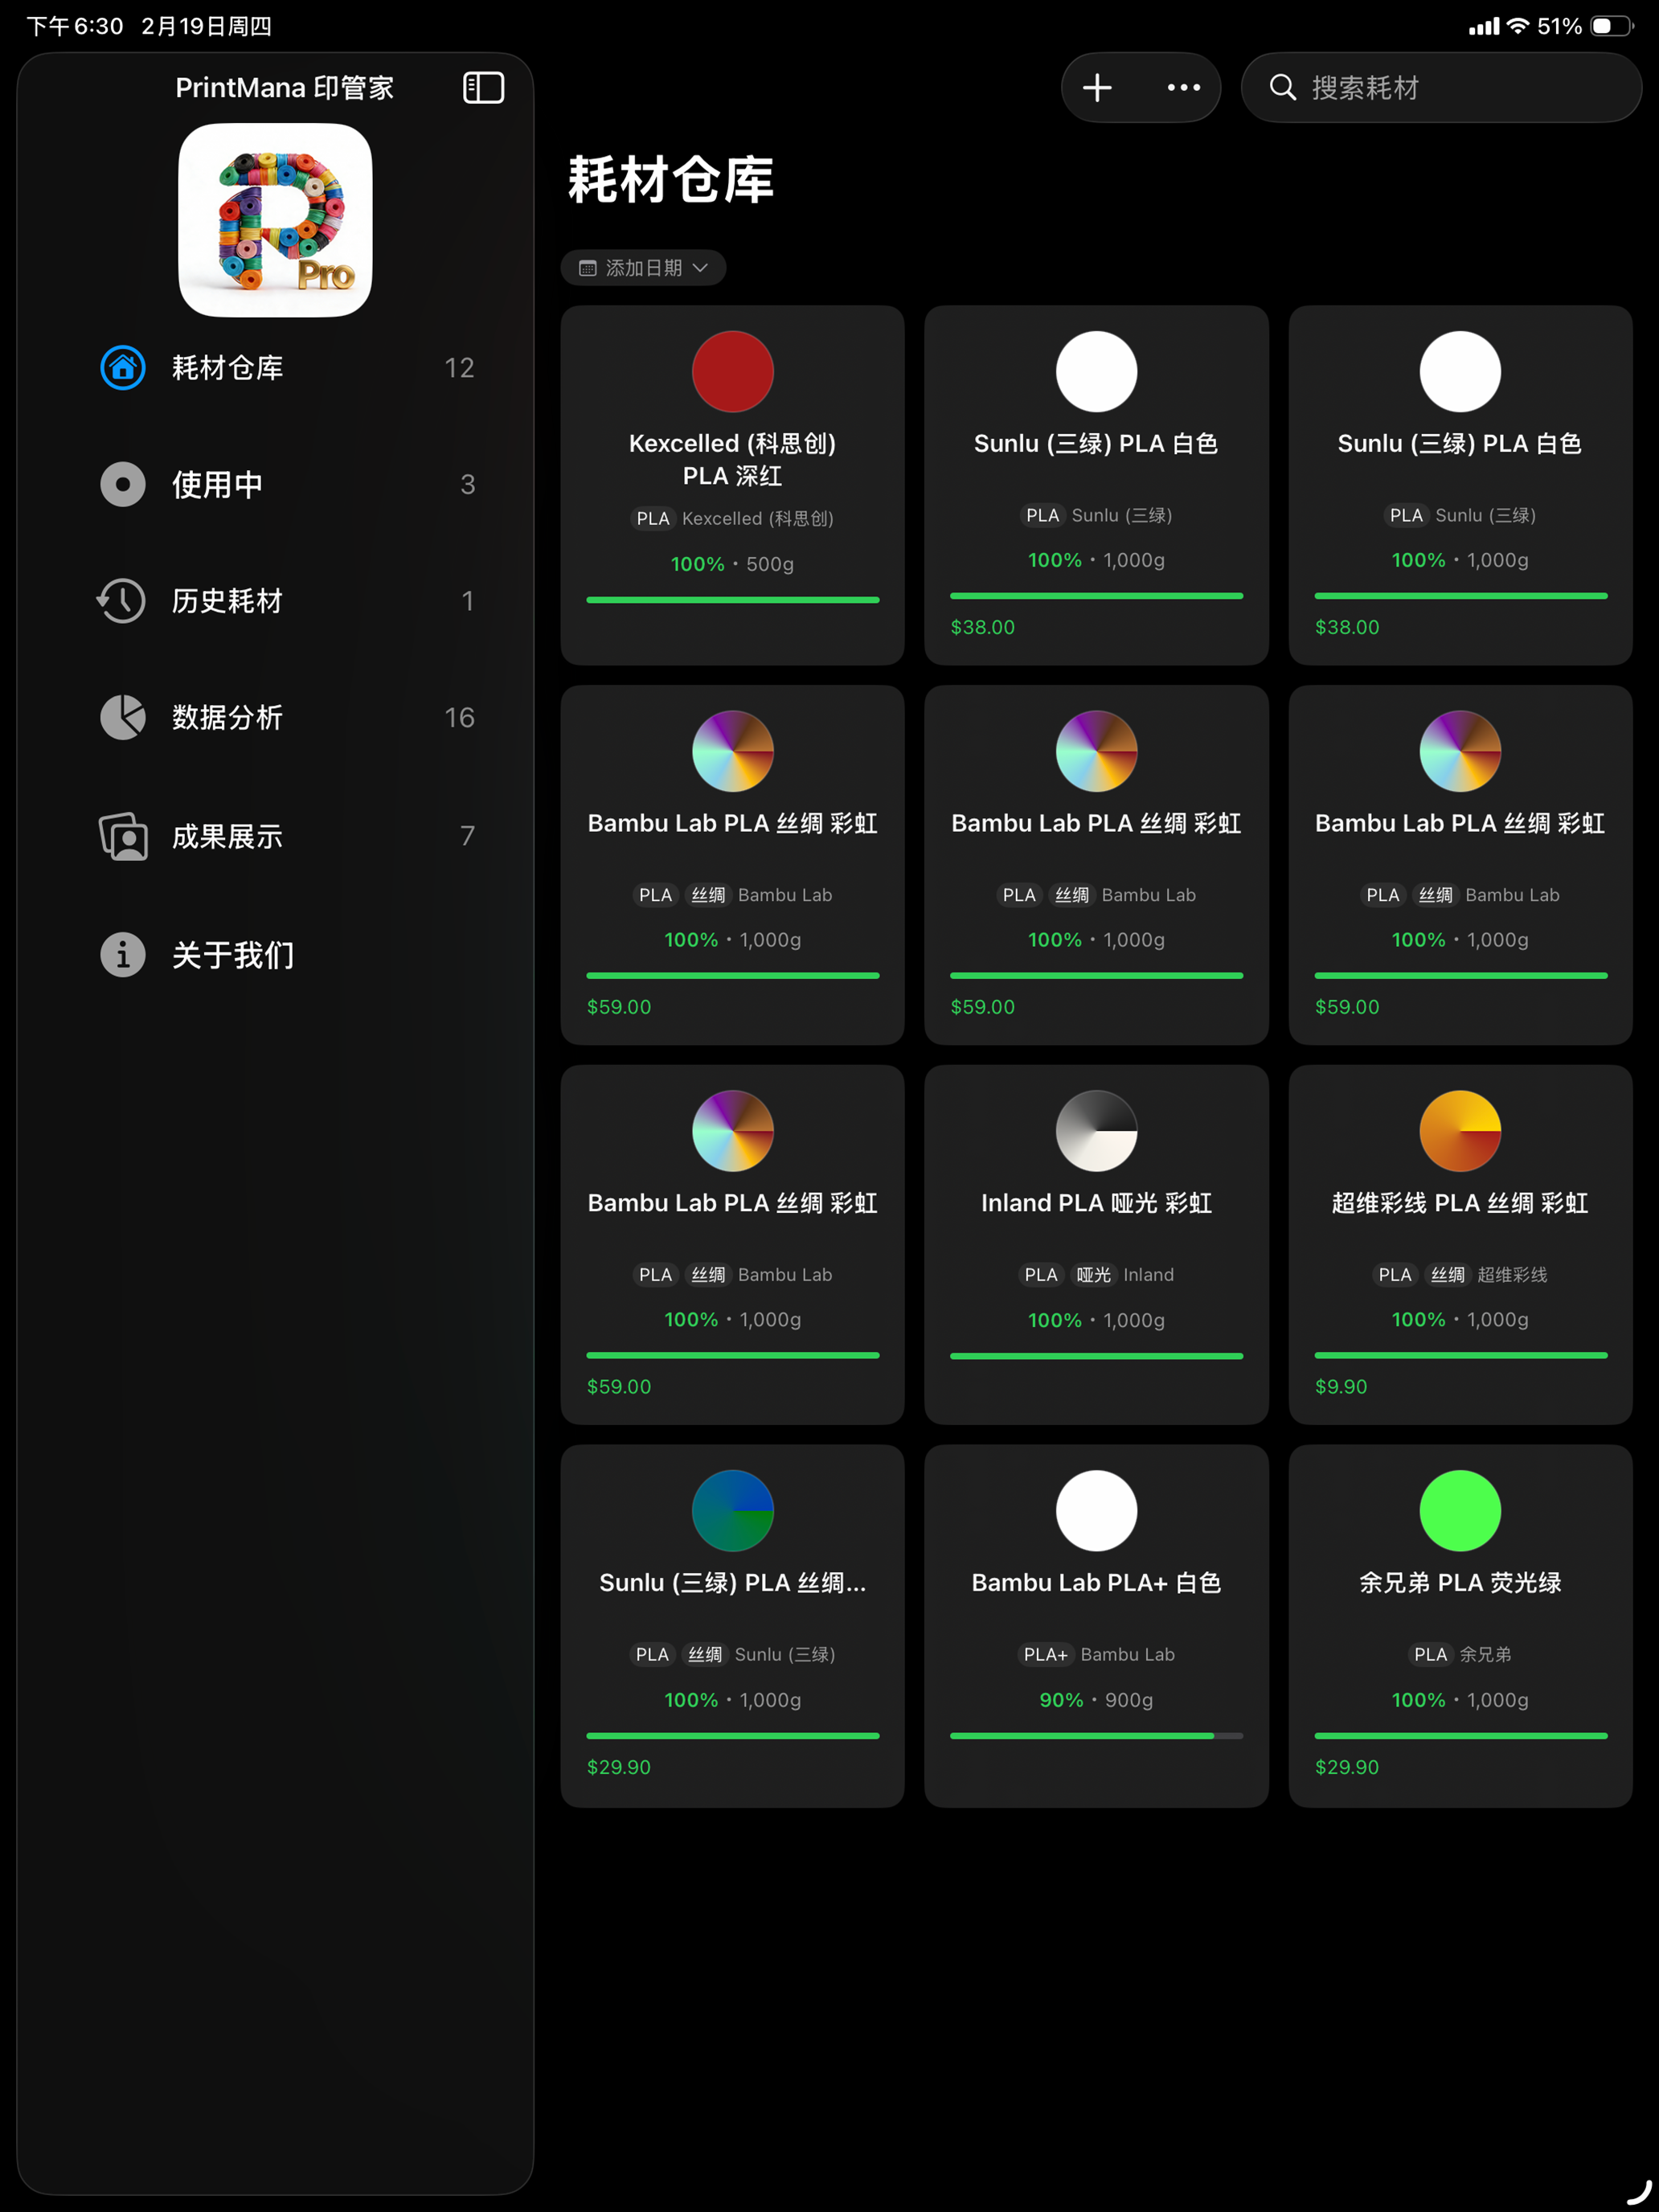The image size is (1659, 2212).
Task: Tap the $29.90 price on Sunlu 丝绸 card
Action: point(619,1767)
